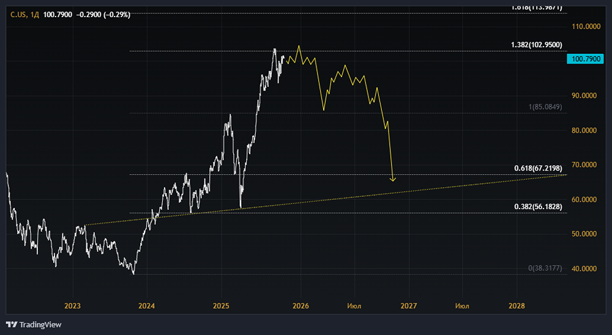Click the 2028 time axis label
This screenshot has height=335, width=612.
517,306
